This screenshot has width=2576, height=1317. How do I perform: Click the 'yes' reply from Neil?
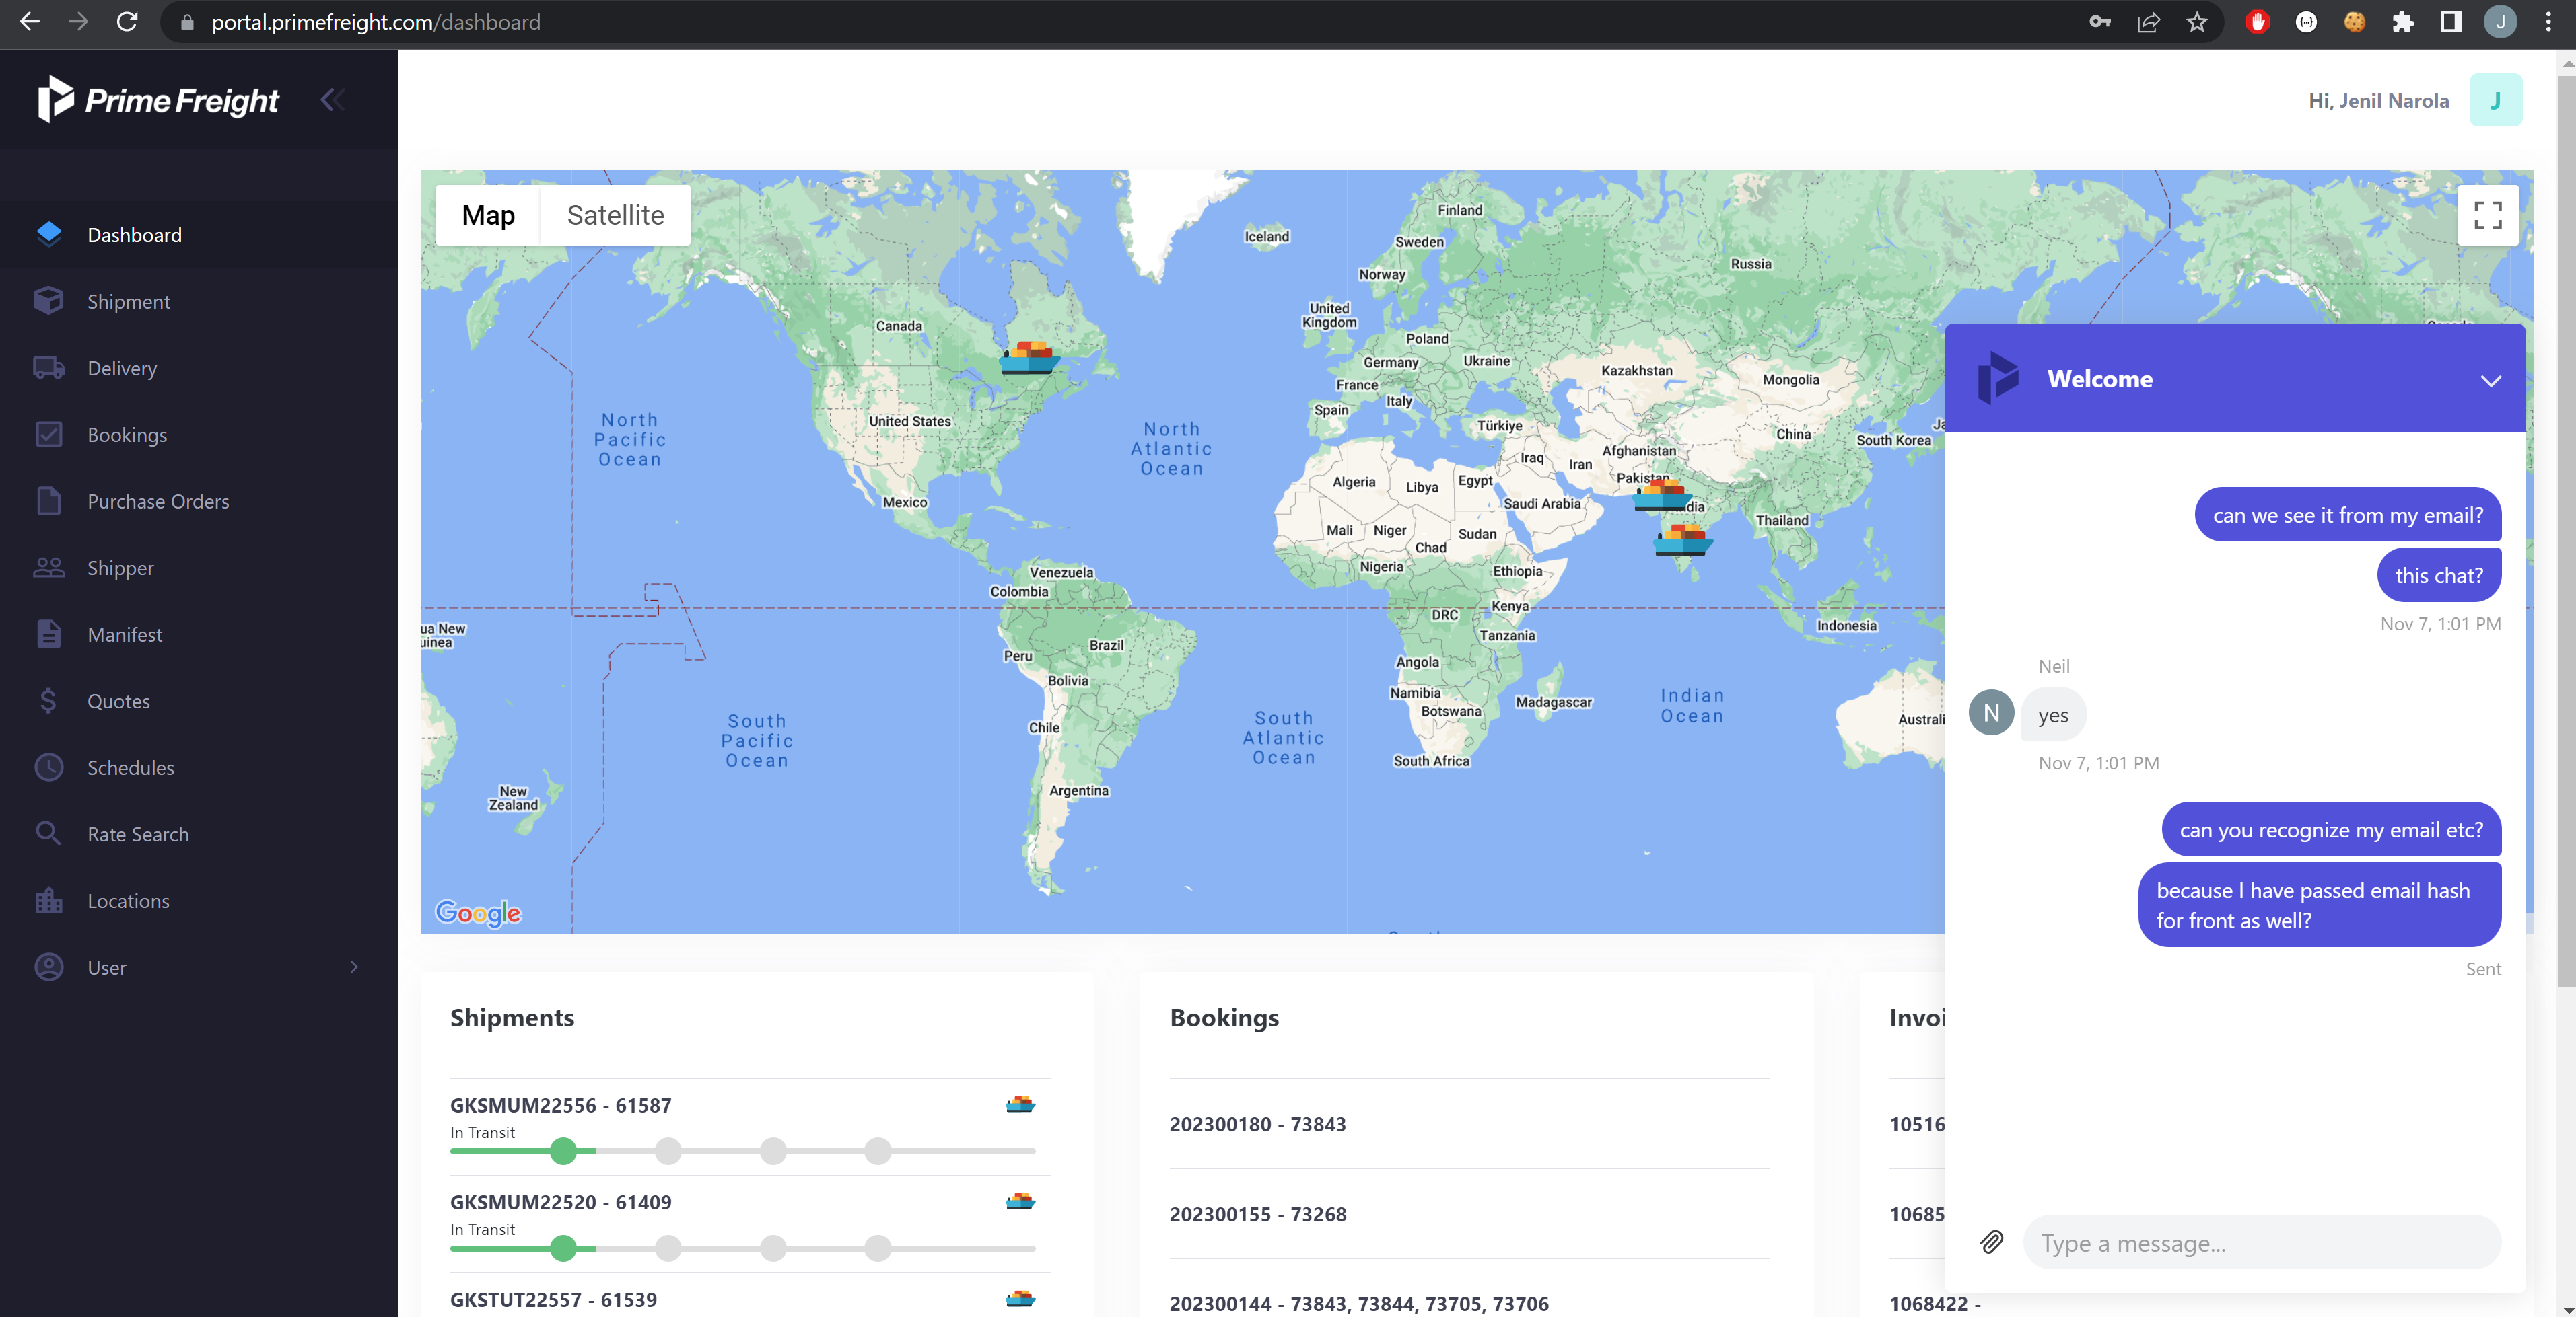click(2052, 716)
